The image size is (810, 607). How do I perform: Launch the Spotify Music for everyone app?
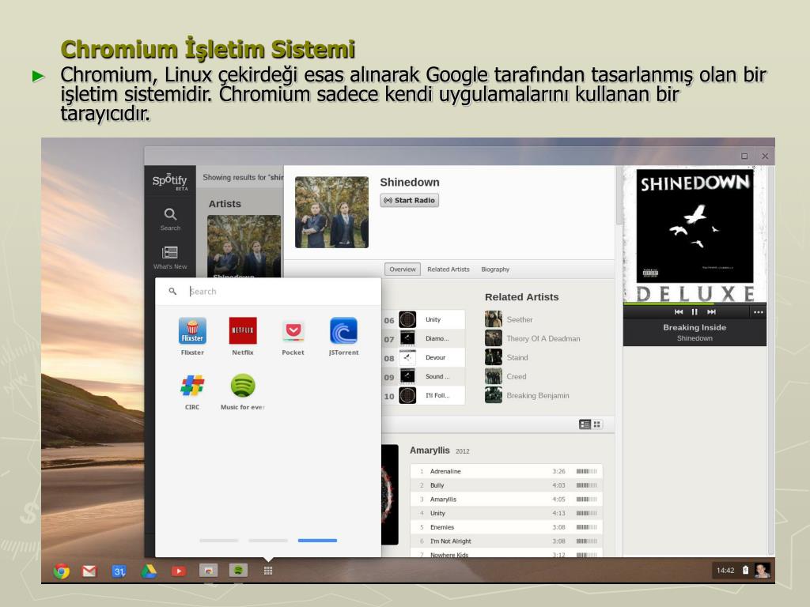point(243,386)
